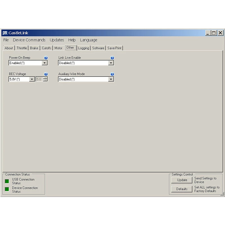The image size is (225, 225).
Task: Click the Auxiliary Wire Mode help icon
Action: point(112,74)
